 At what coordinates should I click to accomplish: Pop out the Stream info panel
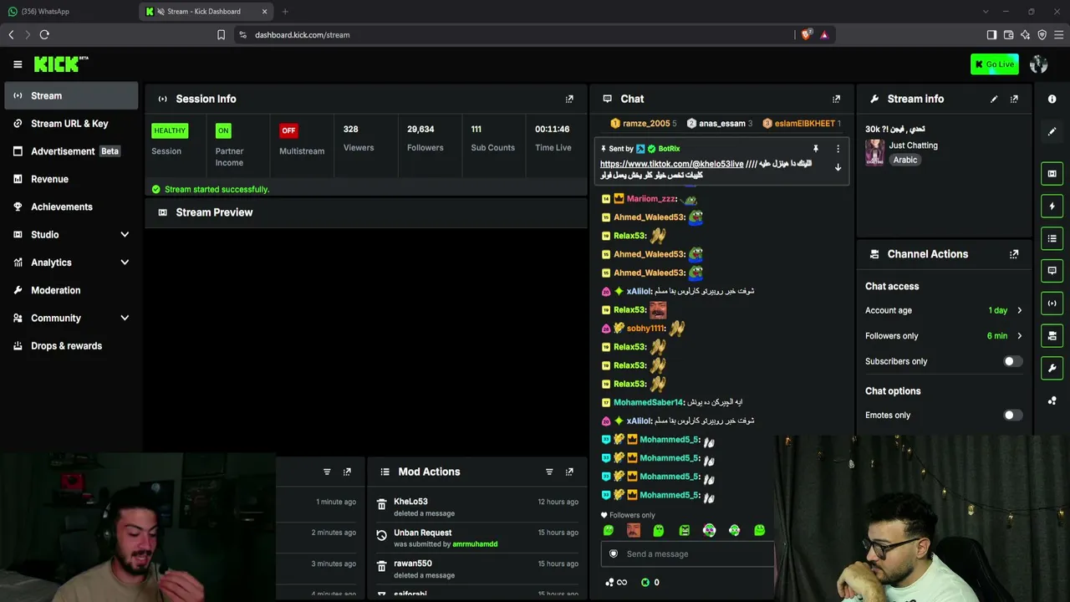(1014, 99)
